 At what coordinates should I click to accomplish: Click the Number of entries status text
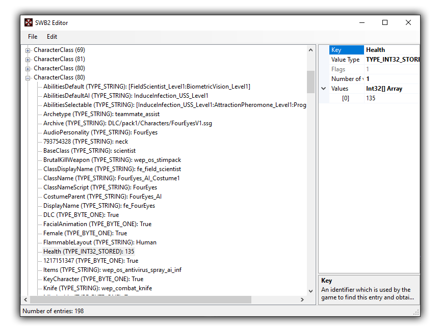(x=53, y=311)
